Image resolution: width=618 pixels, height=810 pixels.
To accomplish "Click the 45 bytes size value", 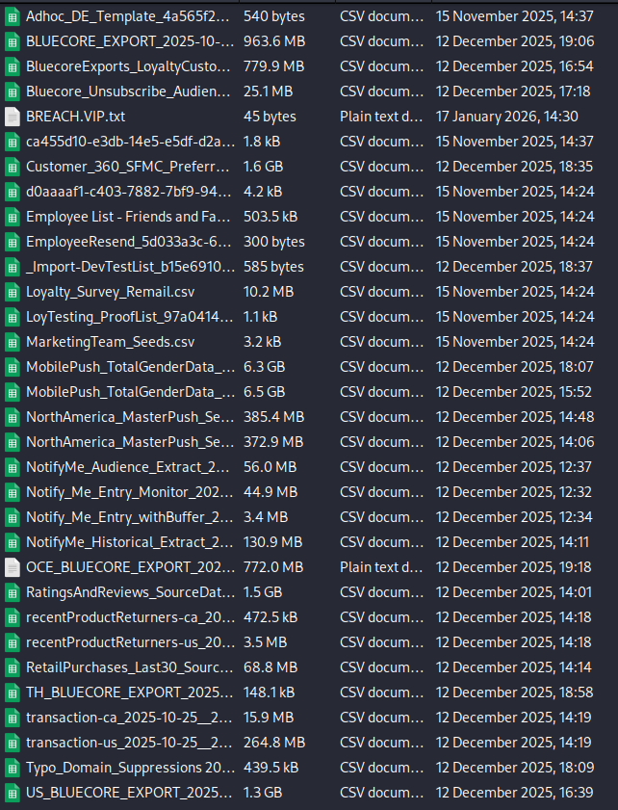I will (x=270, y=117).
